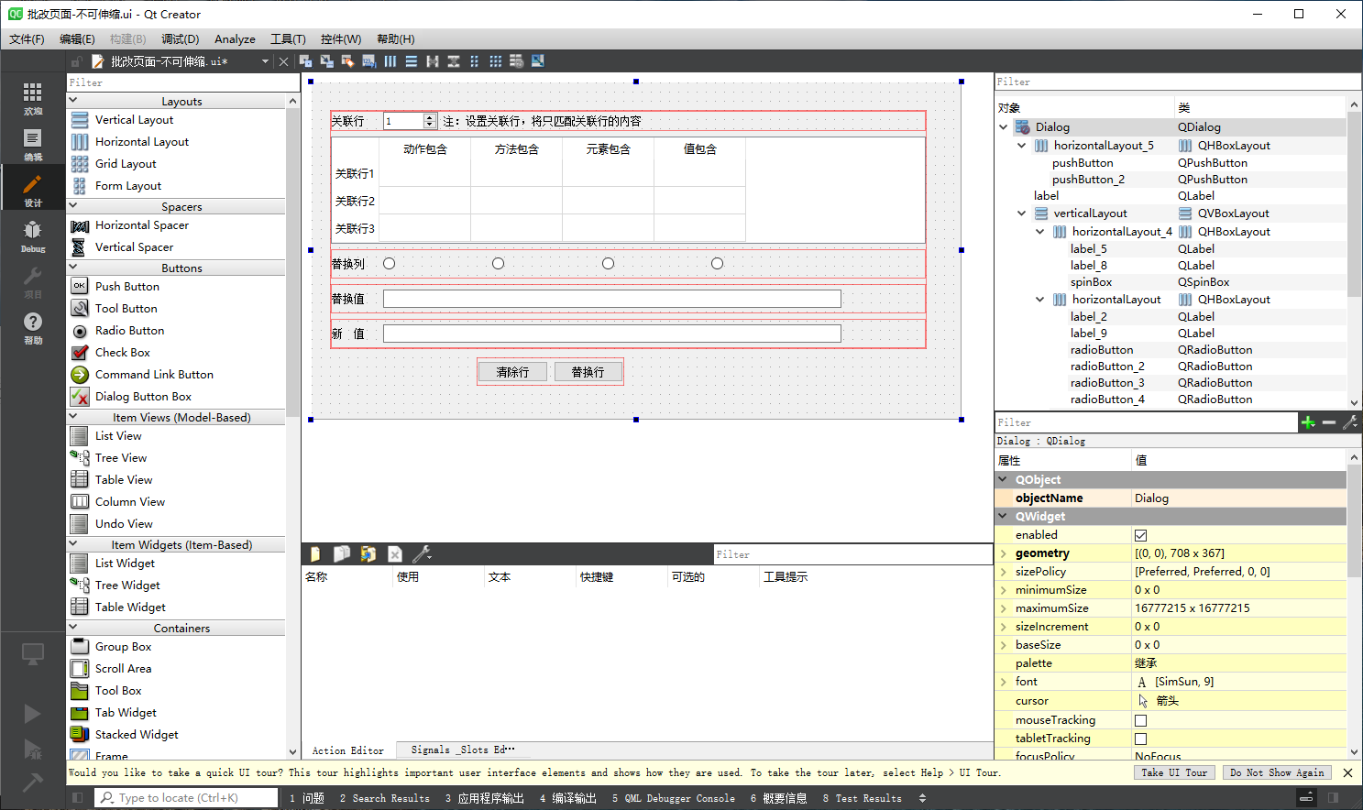Click Break Layout toolbar icon
Screen dimensions: 1363x810
pos(517,61)
